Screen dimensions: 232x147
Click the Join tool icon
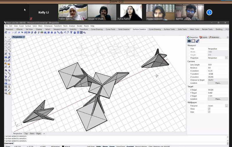click(6, 64)
